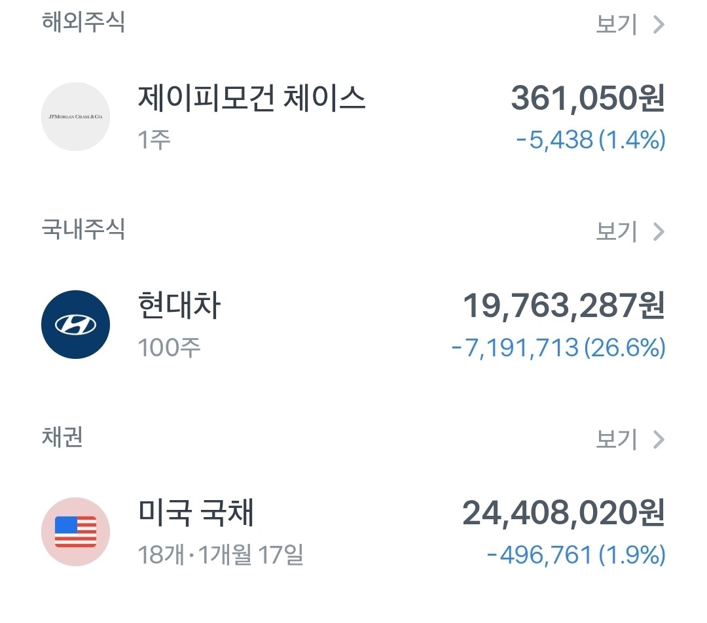Expand 국내주식 section with chevron arrow
The height and width of the screenshot is (623, 707).
click(x=659, y=232)
